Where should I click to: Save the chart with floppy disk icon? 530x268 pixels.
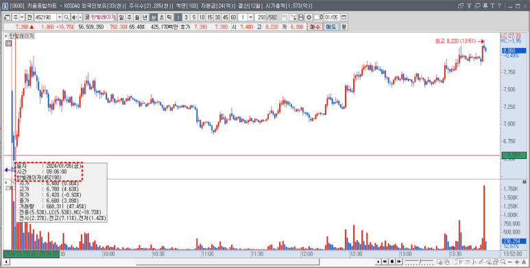[x=301, y=17]
